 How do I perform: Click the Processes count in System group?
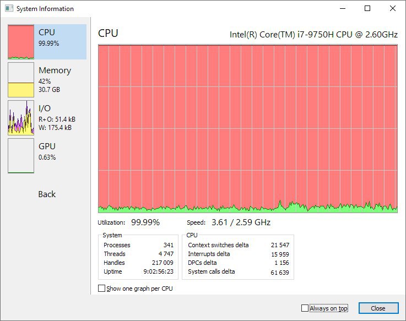[x=168, y=245]
